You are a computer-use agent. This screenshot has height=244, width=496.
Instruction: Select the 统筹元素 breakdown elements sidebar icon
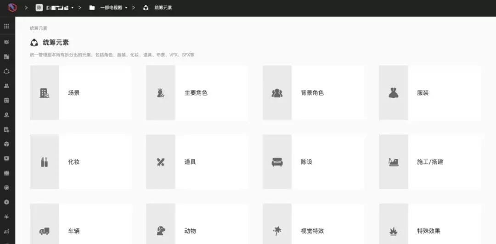6,72
